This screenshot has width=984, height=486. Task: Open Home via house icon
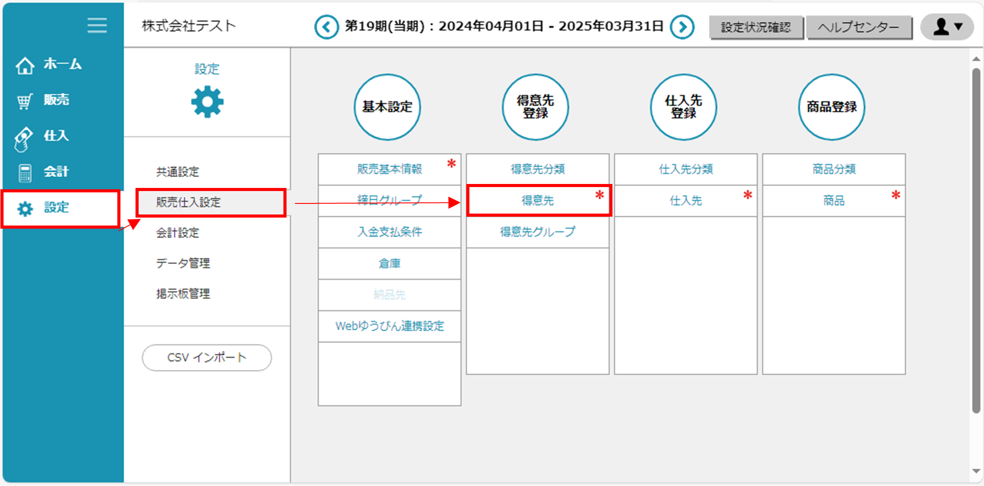click(25, 65)
